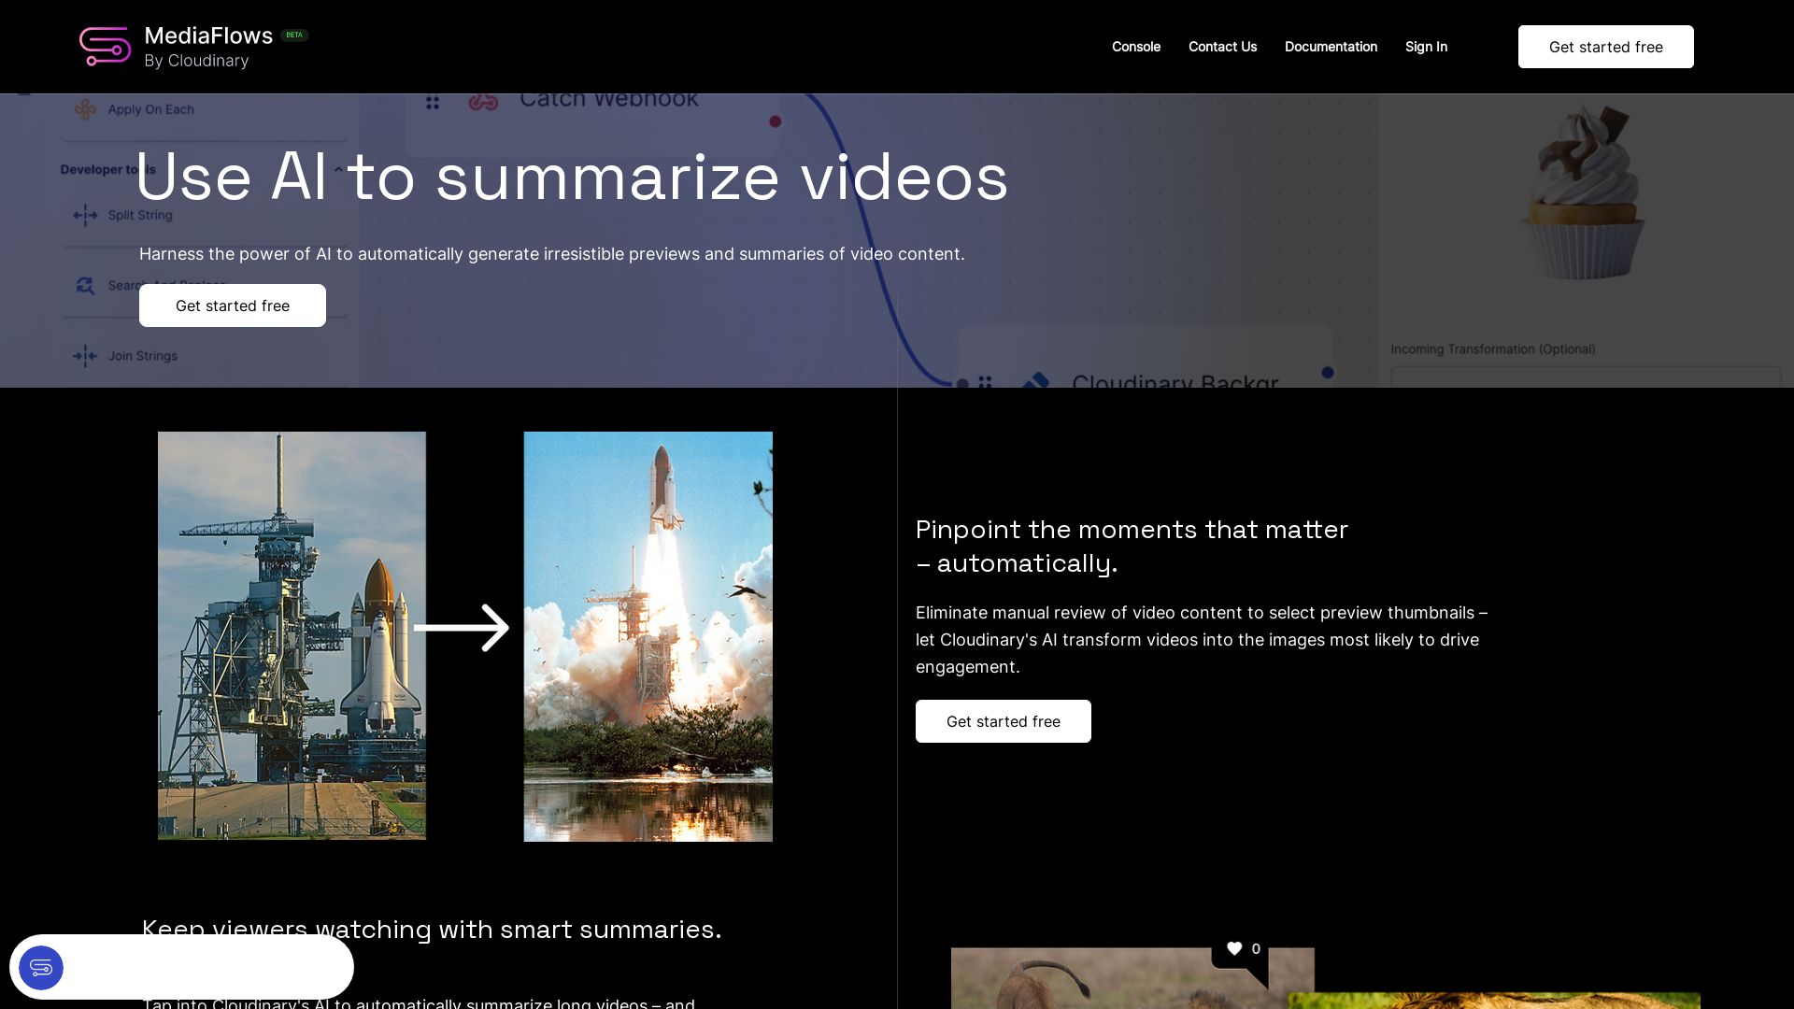
Task: Open the chat widget bubble
Action: [x=40, y=968]
